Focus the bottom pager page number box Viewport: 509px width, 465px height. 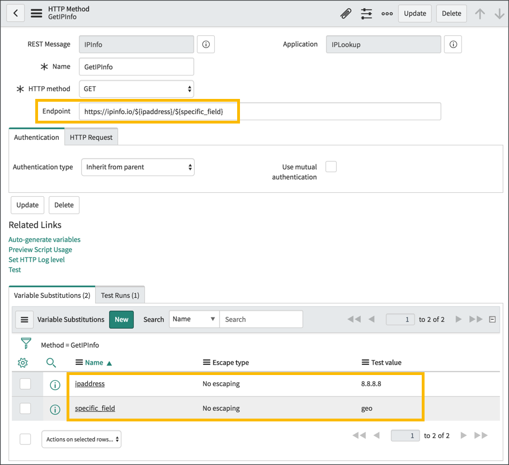406,436
